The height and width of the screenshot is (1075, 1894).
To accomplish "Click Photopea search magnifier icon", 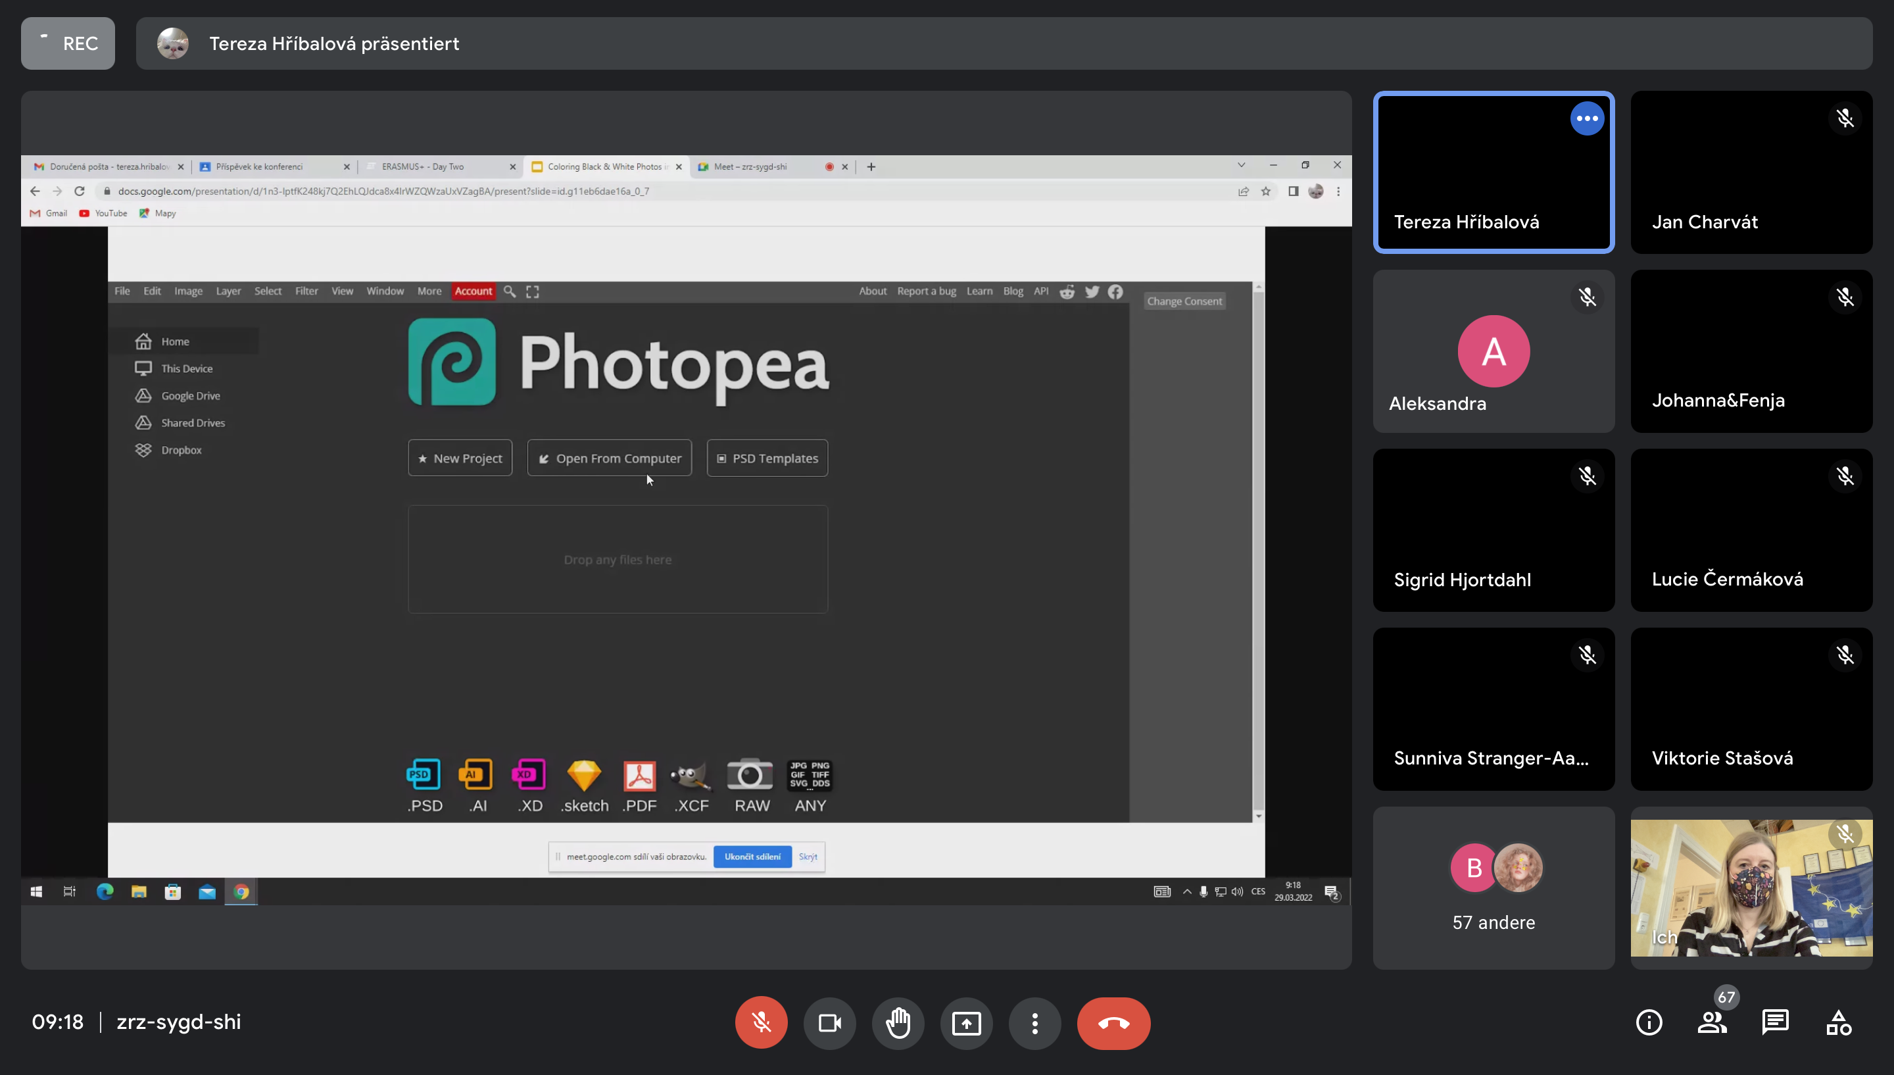I will [x=509, y=291].
